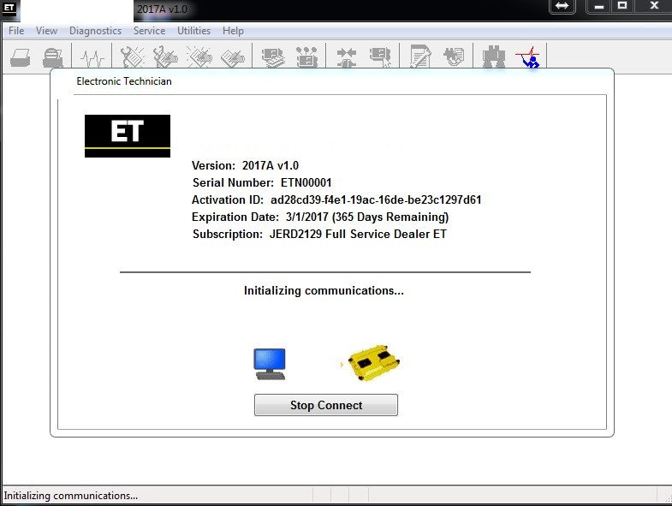The image size is (672, 506).
Task: Open Logged Event Codes book icon
Action: 233,57
